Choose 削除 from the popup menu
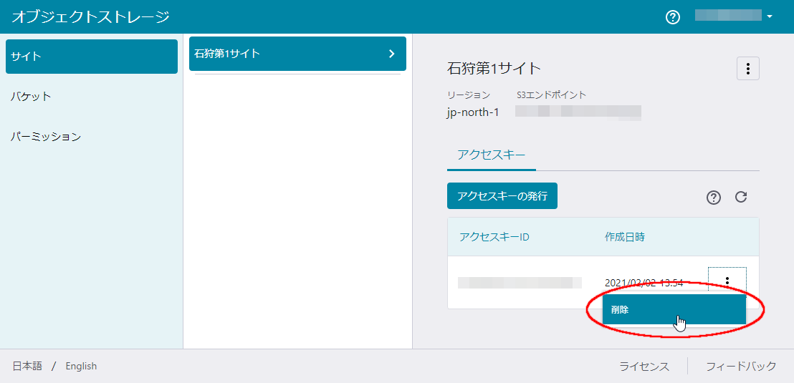794x383 pixels. click(x=673, y=310)
